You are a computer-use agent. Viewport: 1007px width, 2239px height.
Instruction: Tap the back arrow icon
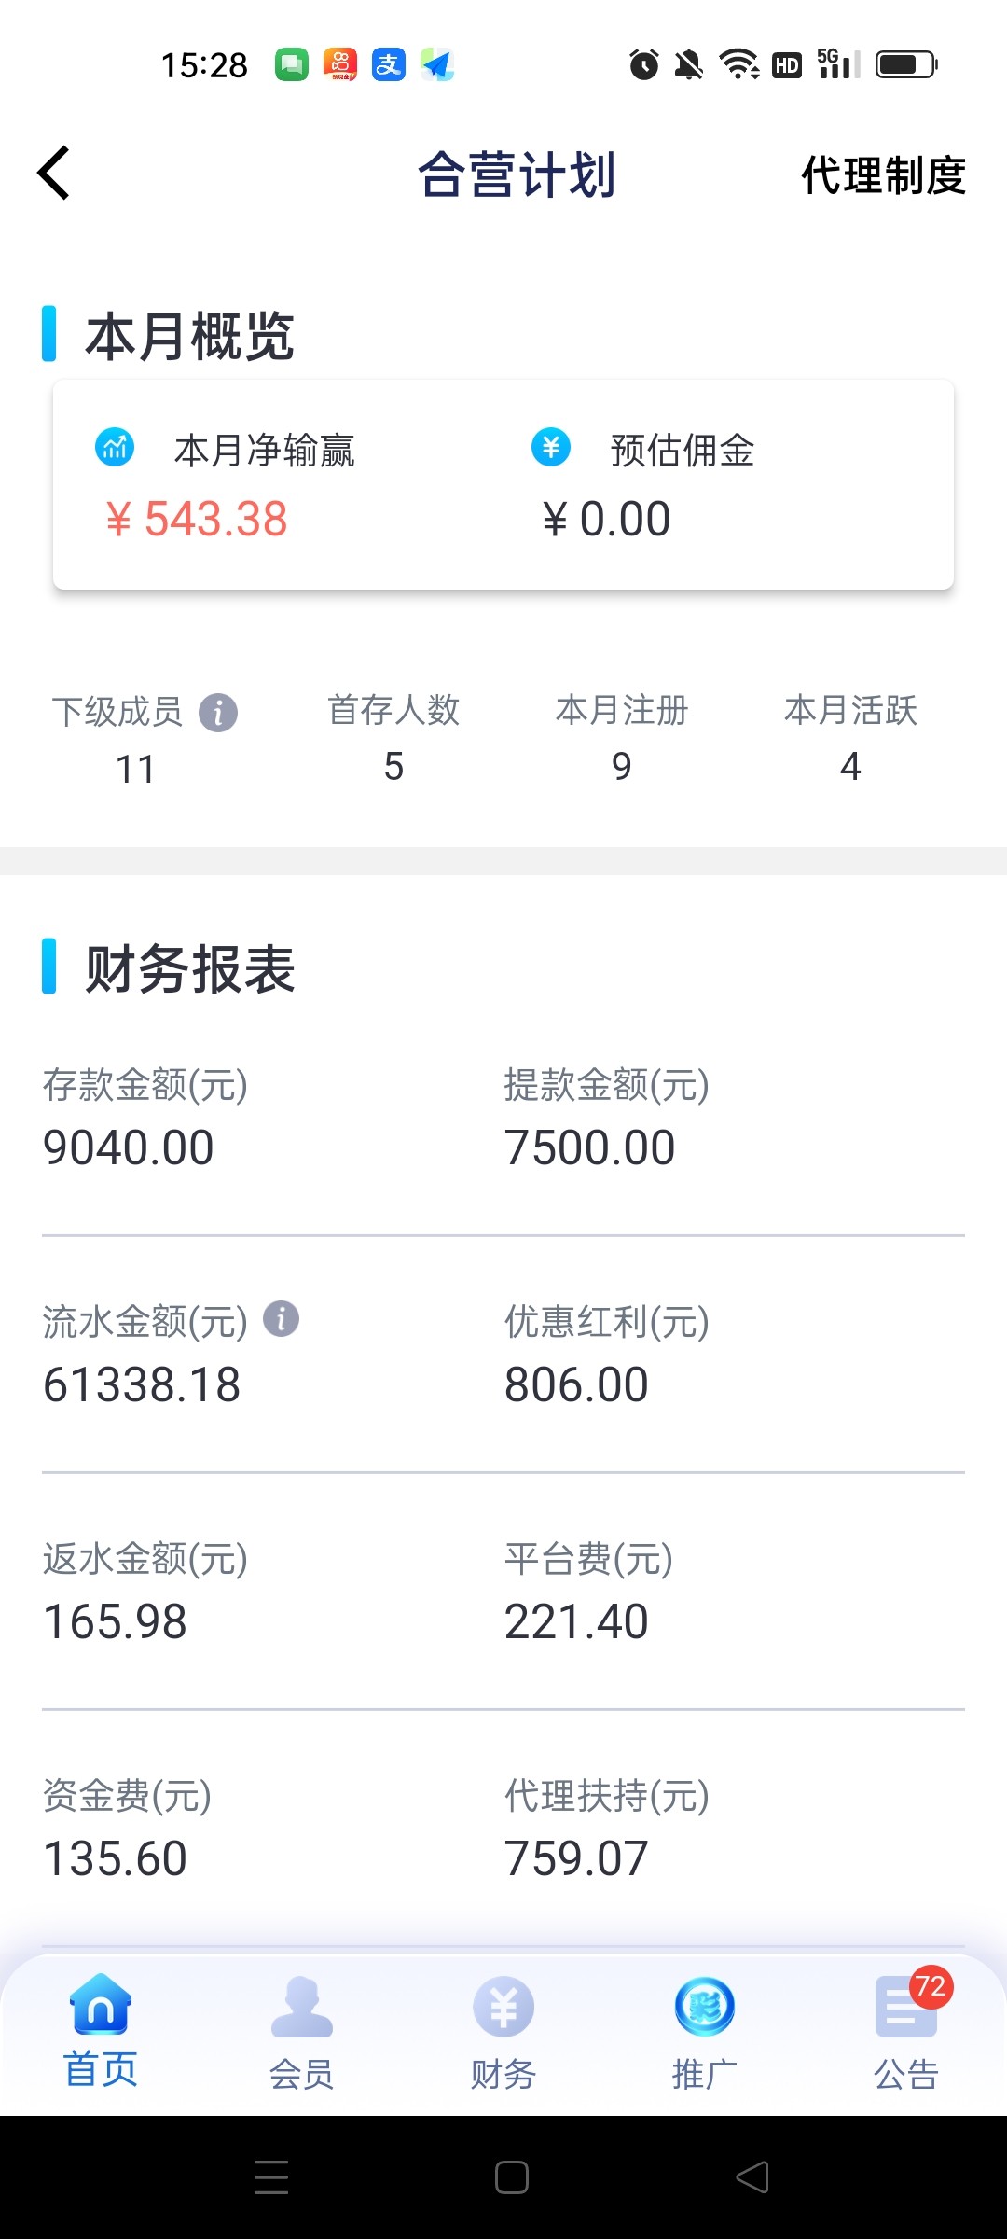click(54, 174)
